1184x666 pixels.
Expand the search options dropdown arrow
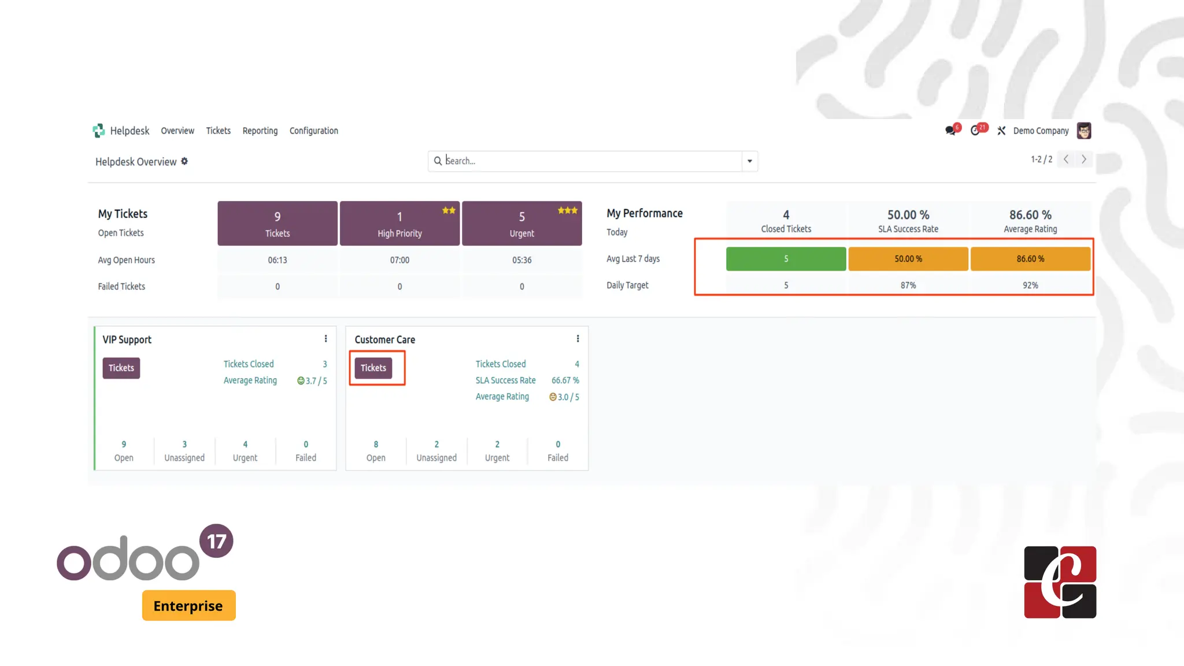tap(749, 161)
